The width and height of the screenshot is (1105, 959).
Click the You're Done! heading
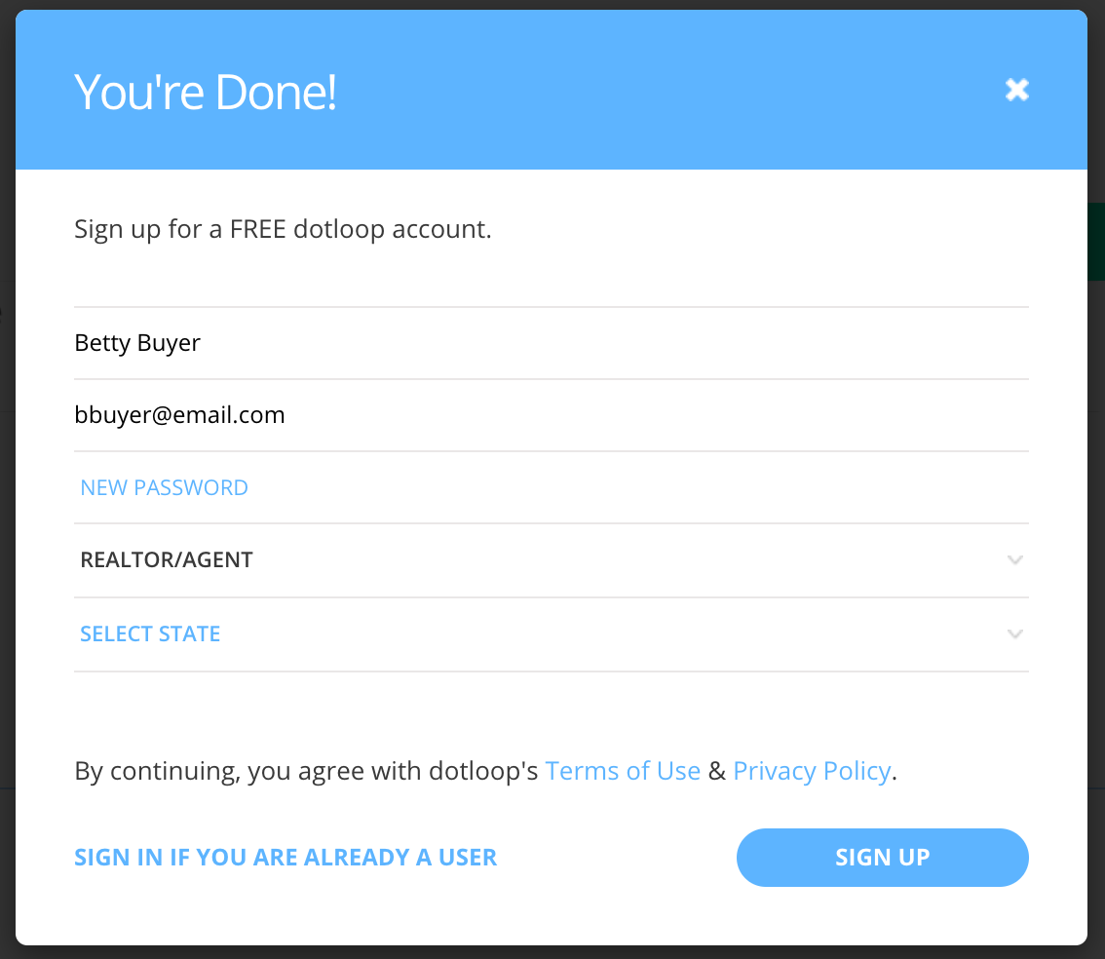206,93
